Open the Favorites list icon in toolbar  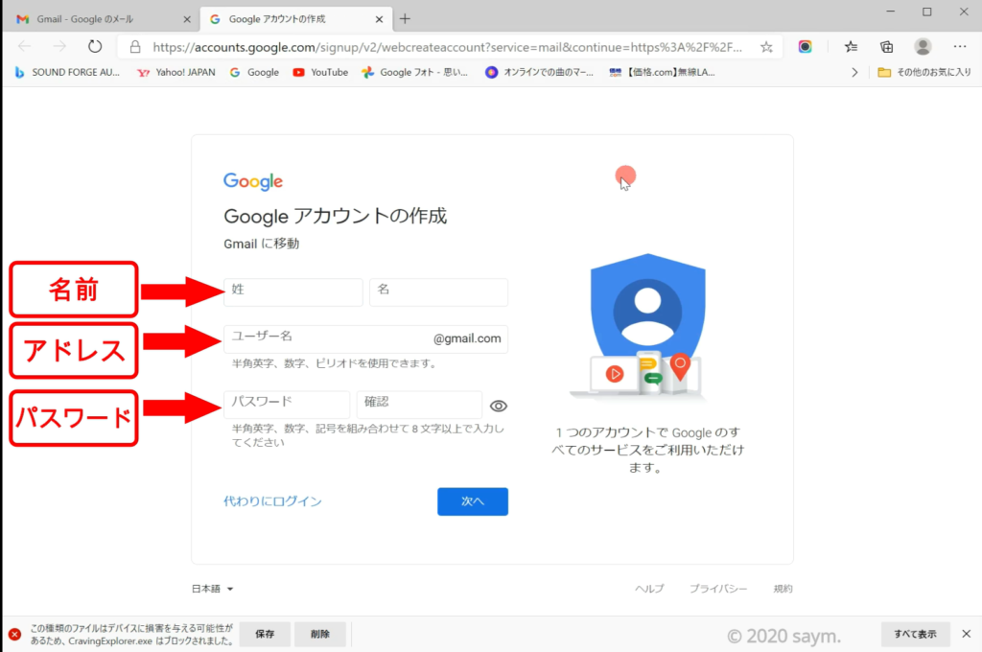851,46
